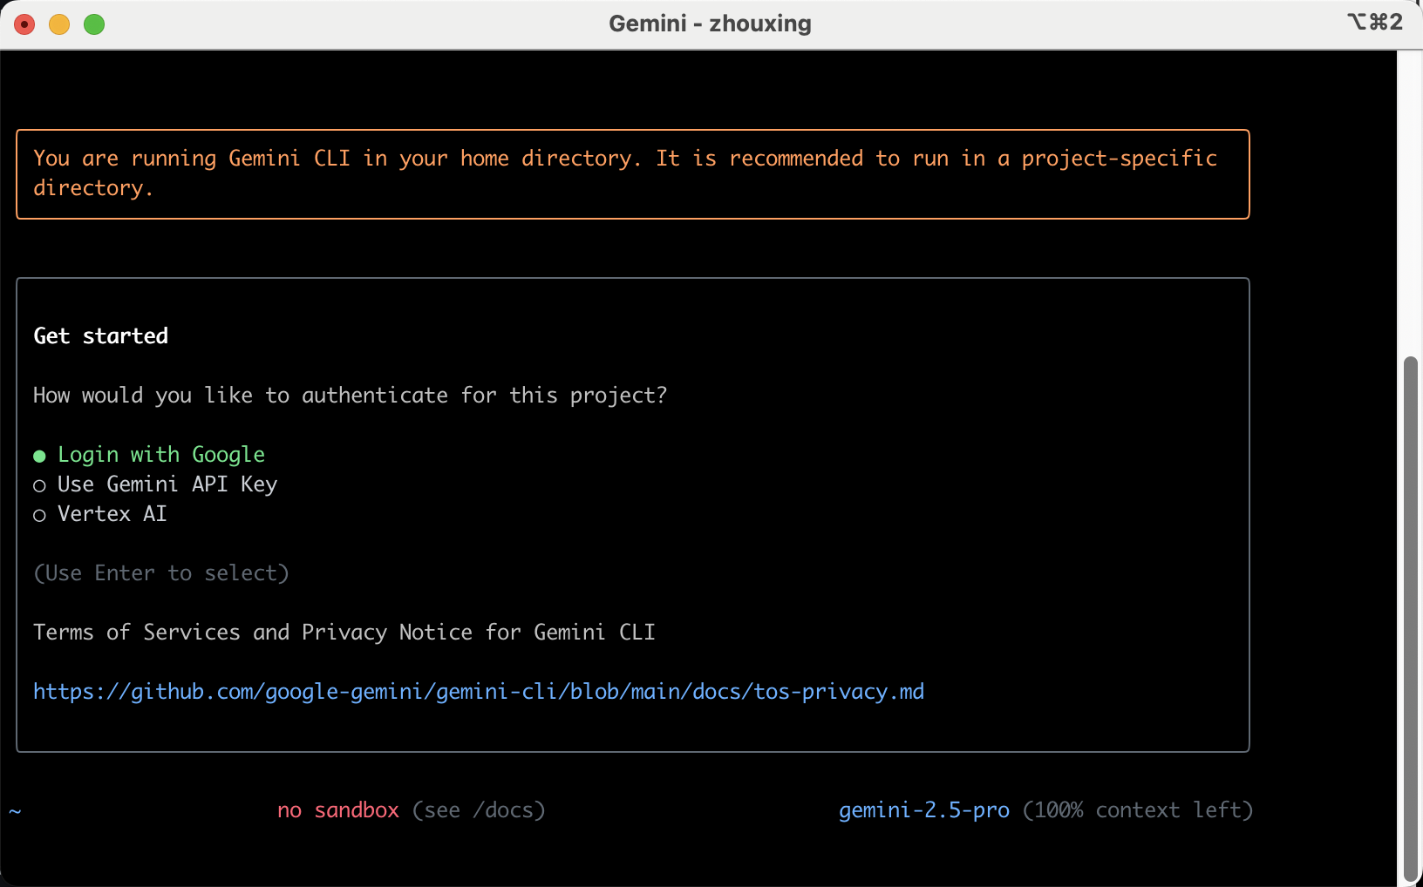Screen dimensions: 1423x887
Task: Click the 'Gemini - zhouxing' window title
Action: tap(710, 24)
